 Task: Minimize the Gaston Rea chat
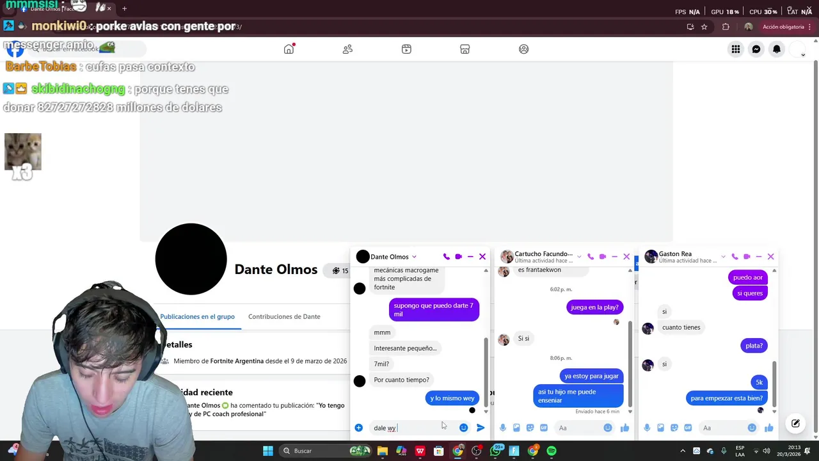[759, 257]
